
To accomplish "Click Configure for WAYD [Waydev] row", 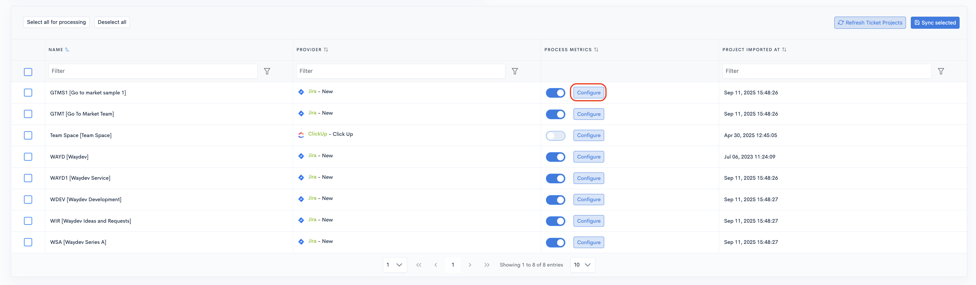I will coord(588,157).
